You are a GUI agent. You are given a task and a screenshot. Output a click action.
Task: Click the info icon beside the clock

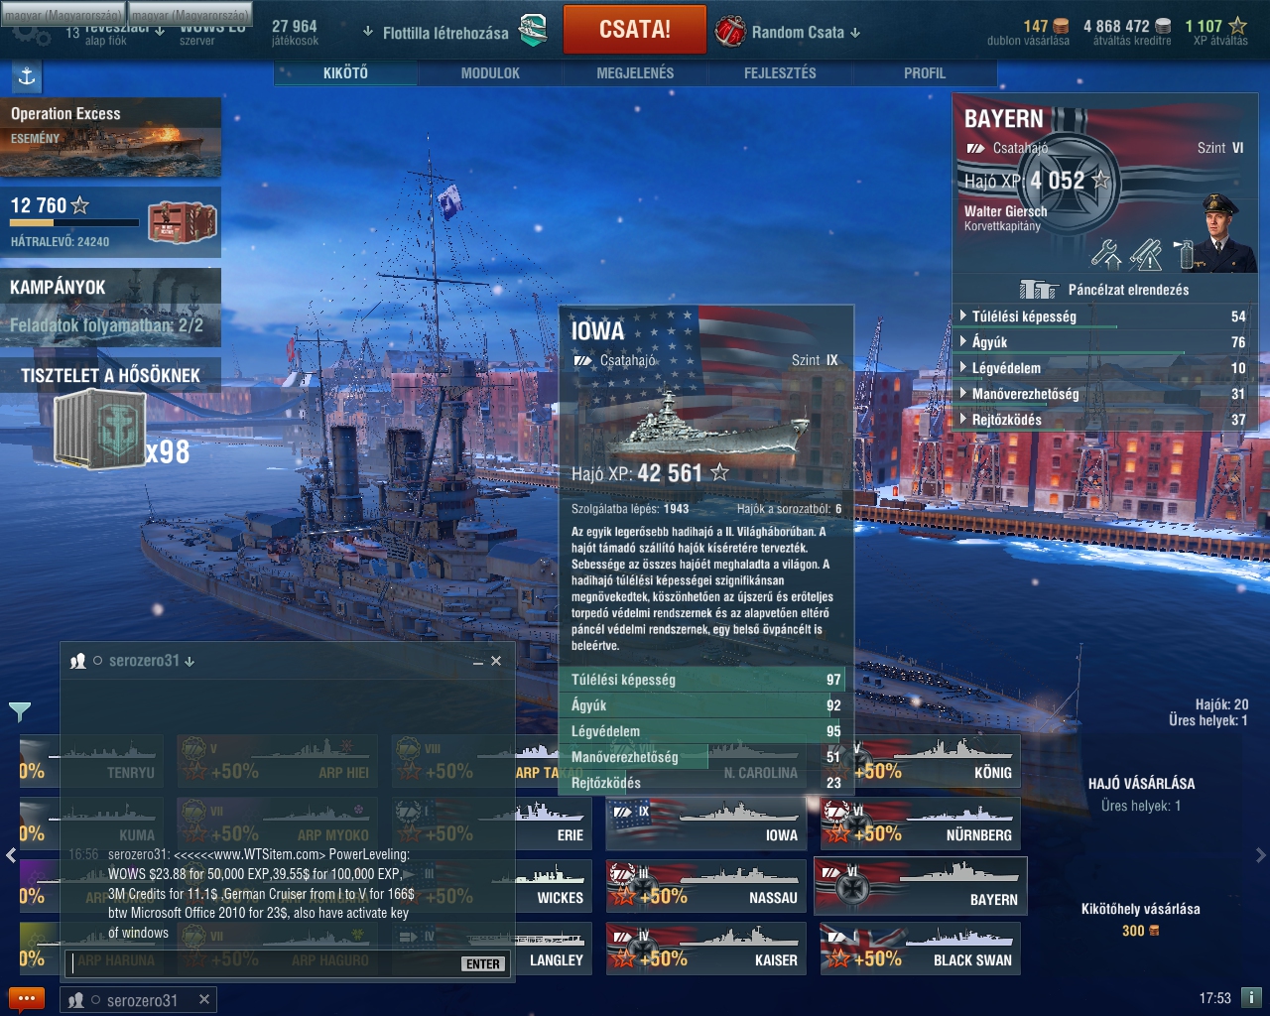[x=1251, y=997]
